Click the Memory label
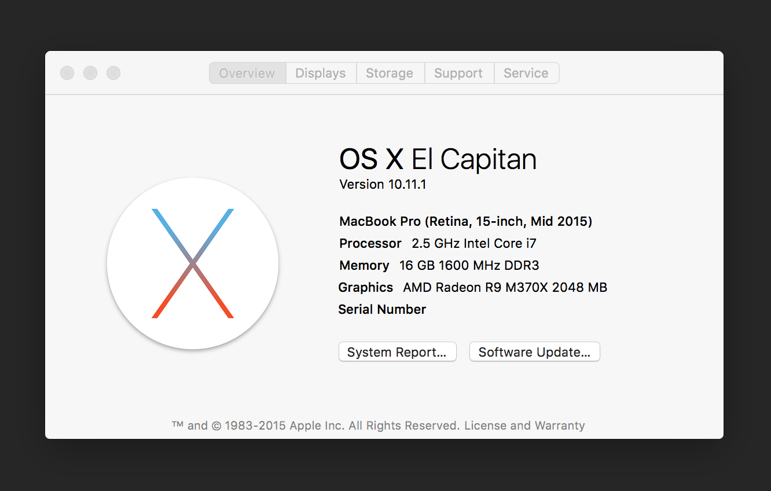Viewport: 771px width, 491px height. (x=364, y=265)
